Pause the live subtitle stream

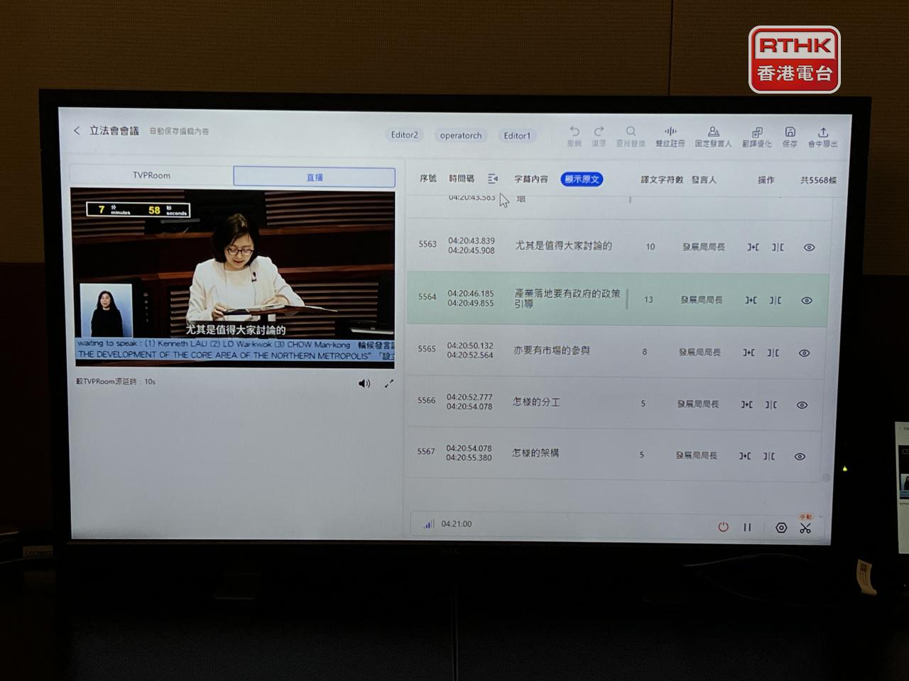(x=747, y=527)
